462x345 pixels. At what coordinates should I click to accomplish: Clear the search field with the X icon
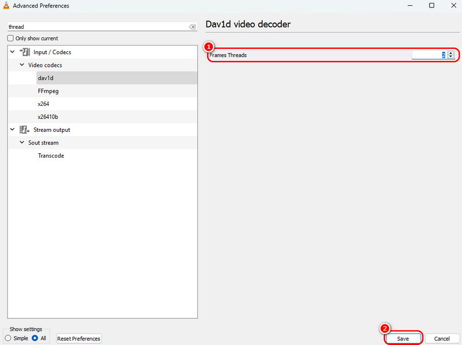tap(192, 27)
